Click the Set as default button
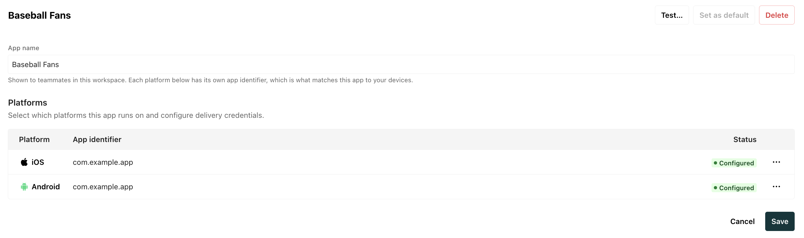 [x=724, y=15]
